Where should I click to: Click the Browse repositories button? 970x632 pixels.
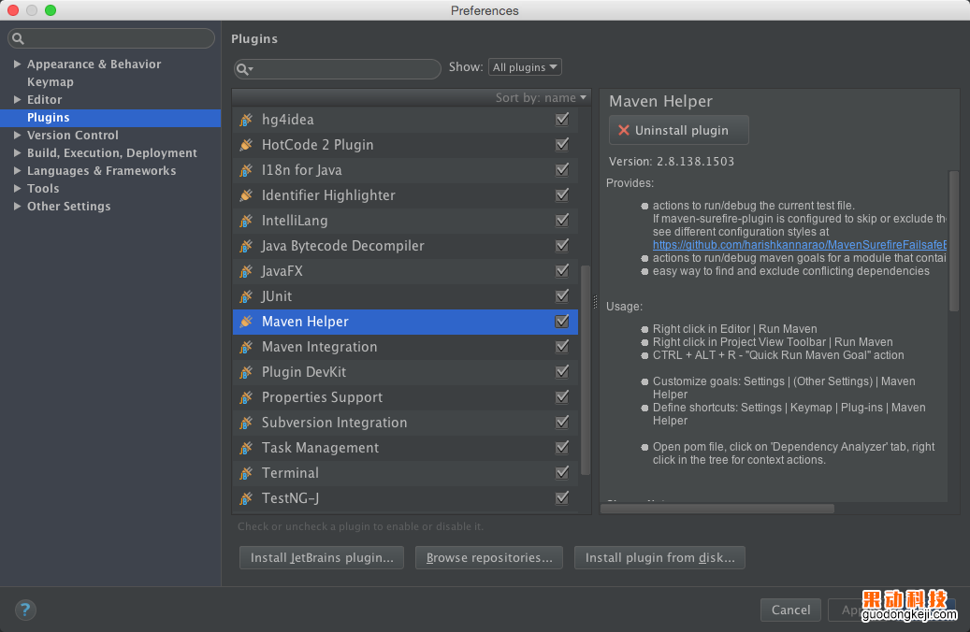pos(489,558)
